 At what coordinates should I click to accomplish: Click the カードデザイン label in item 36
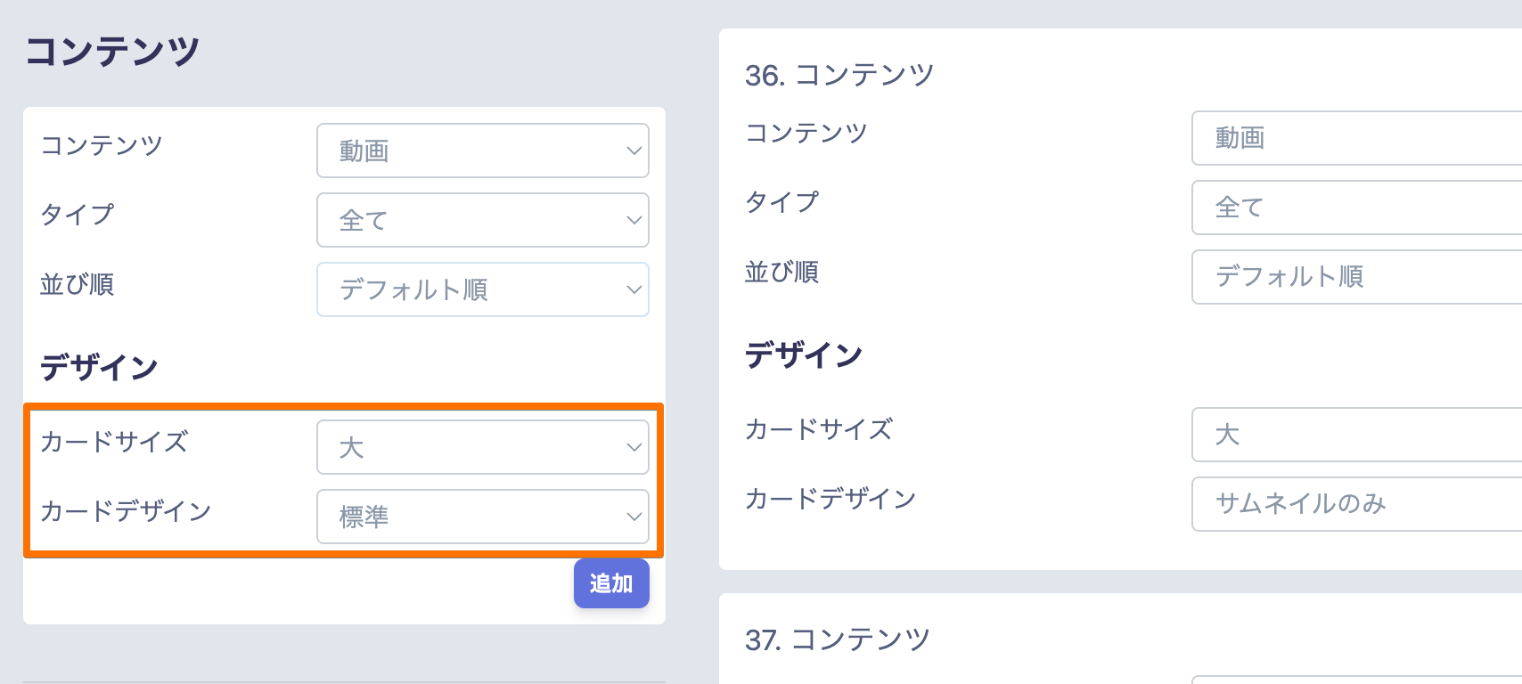[831, 499]
